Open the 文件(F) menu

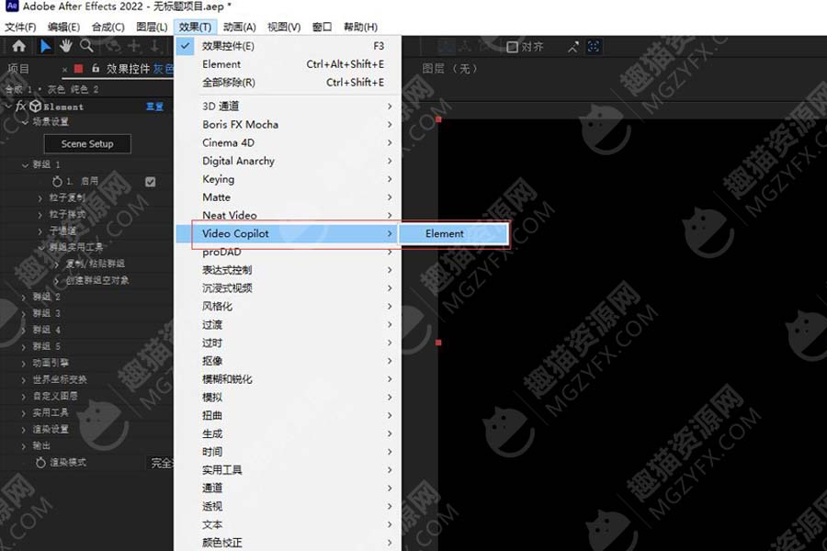[20, 27]
